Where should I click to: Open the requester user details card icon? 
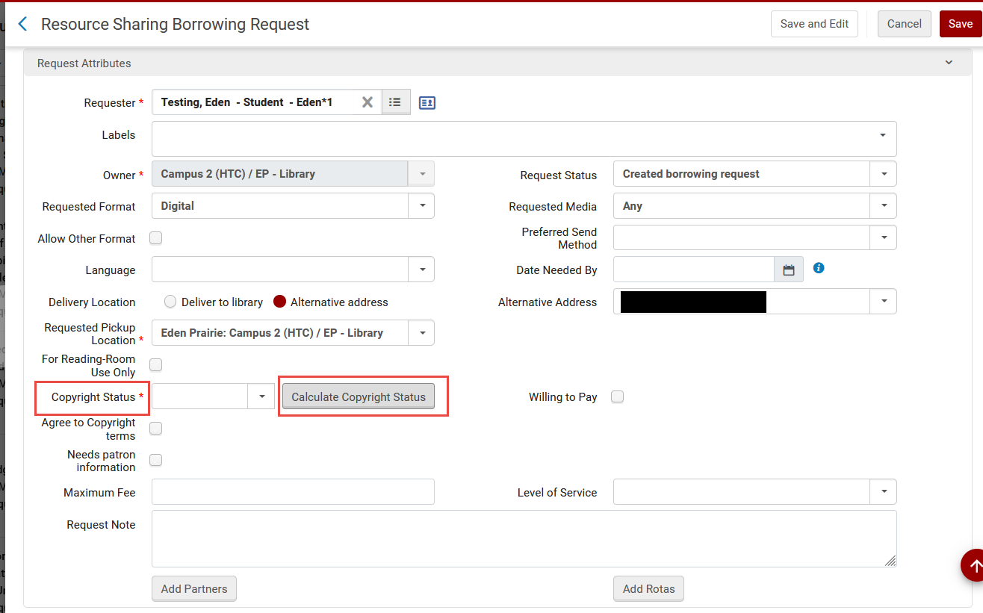point(427,103)
